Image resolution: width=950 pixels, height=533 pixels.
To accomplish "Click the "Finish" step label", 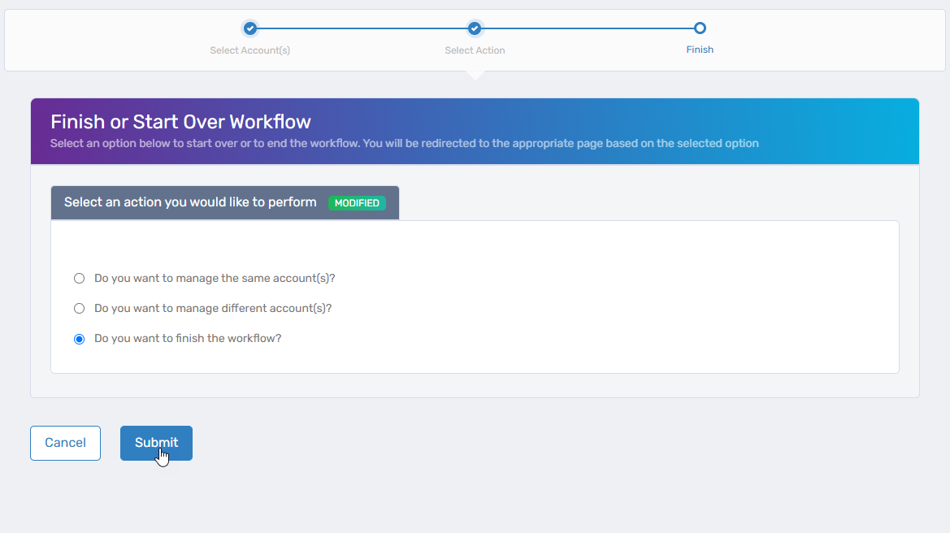I will 700,49.
